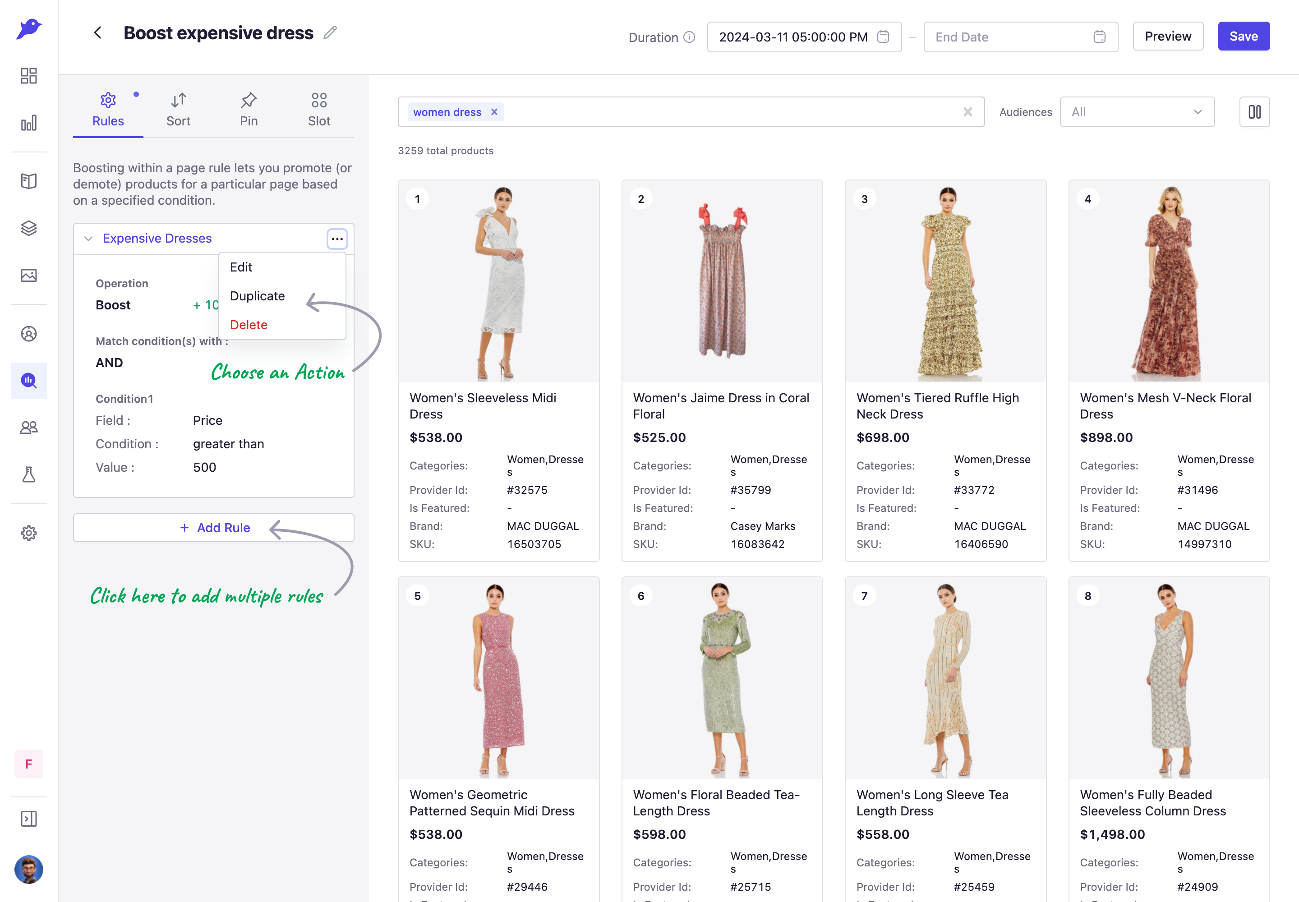
Task: Go back with the left arrow
Action: (x=97, y=33)
